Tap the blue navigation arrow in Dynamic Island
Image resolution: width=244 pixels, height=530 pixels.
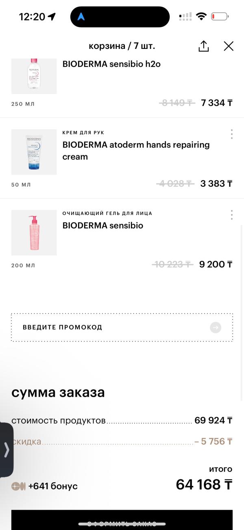[81, 17]
